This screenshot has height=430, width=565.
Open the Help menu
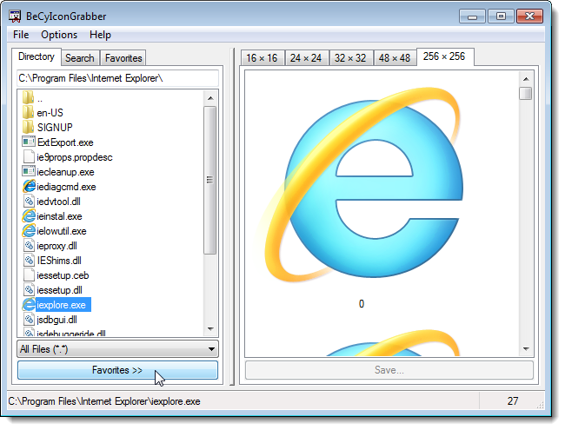coord(100,35)
